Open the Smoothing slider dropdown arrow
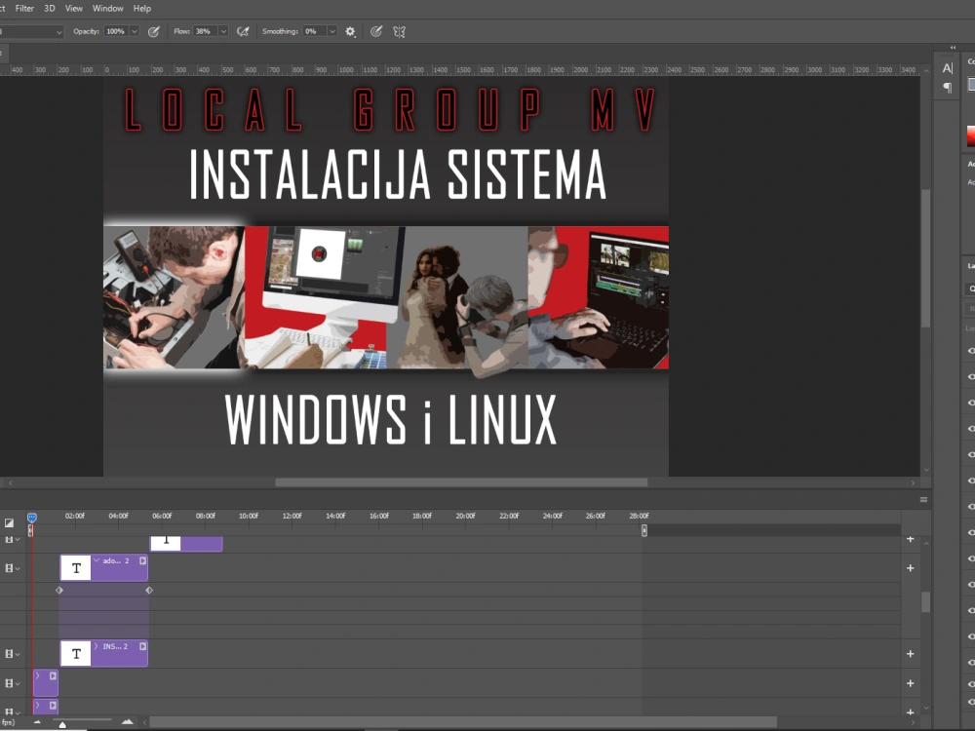Viewport: 975px width, 731px height. (332, 31)
